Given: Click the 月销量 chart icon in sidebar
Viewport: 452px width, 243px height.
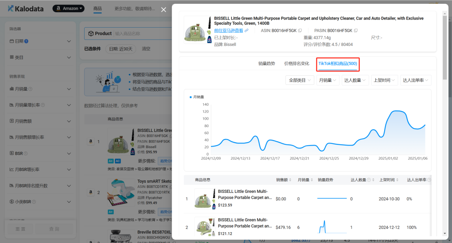Looking at the screenshot, I should pos(11,89).
